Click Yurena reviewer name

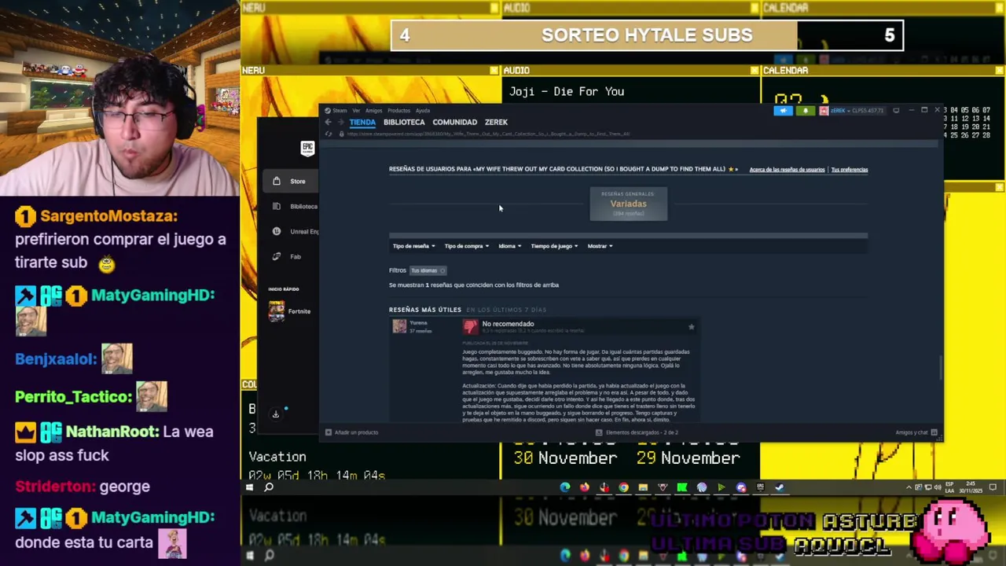418,323
